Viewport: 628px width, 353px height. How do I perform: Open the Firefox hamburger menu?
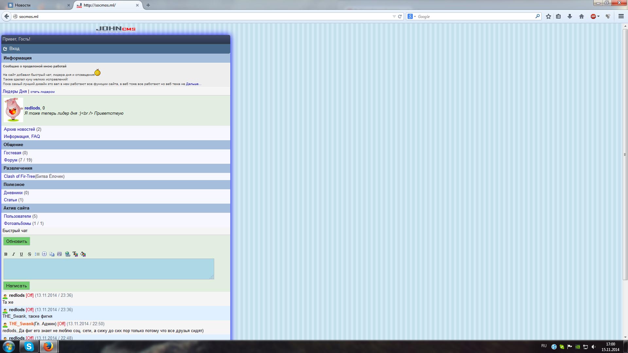coord(621,16)
